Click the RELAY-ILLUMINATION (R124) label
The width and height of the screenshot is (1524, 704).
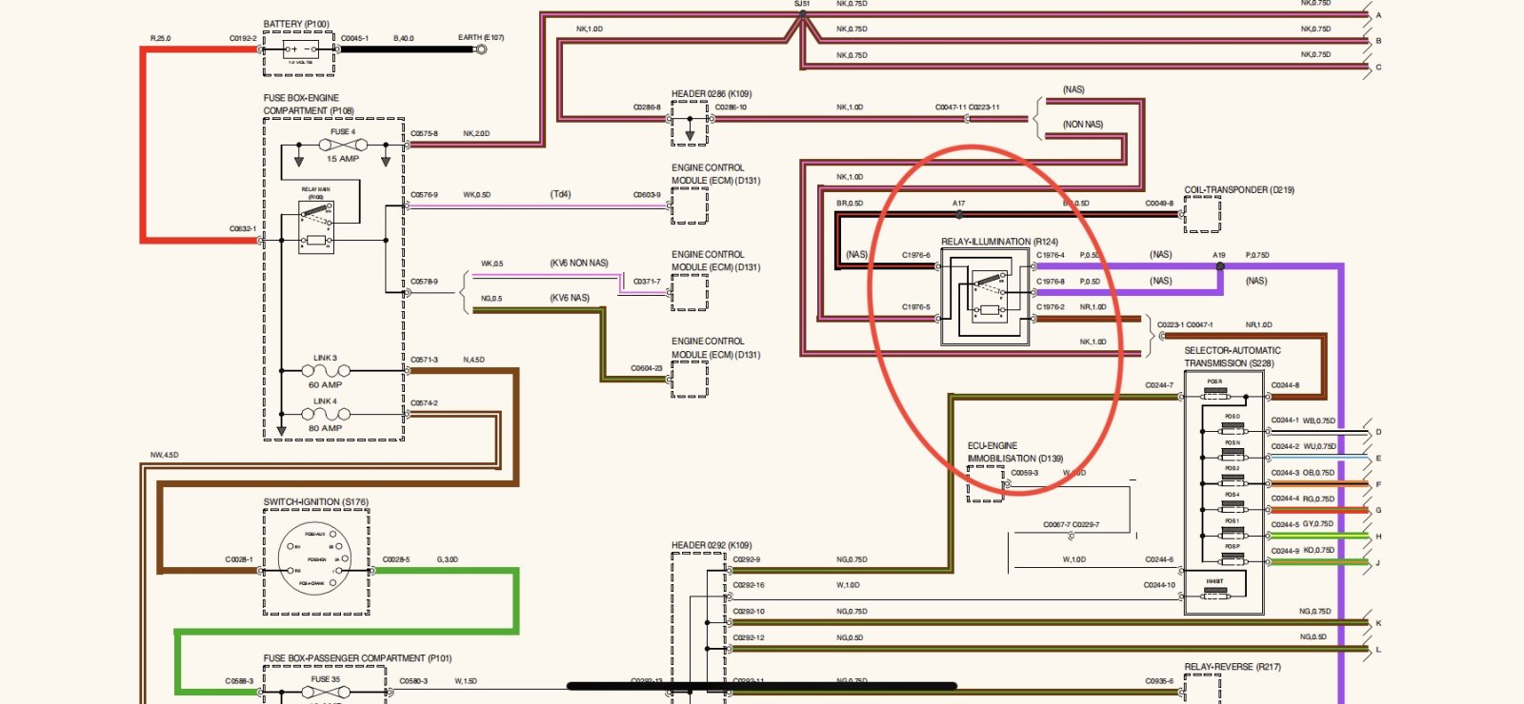[999, 242]
